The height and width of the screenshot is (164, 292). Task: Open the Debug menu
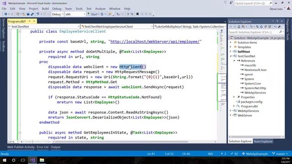[x=57, y=9]
